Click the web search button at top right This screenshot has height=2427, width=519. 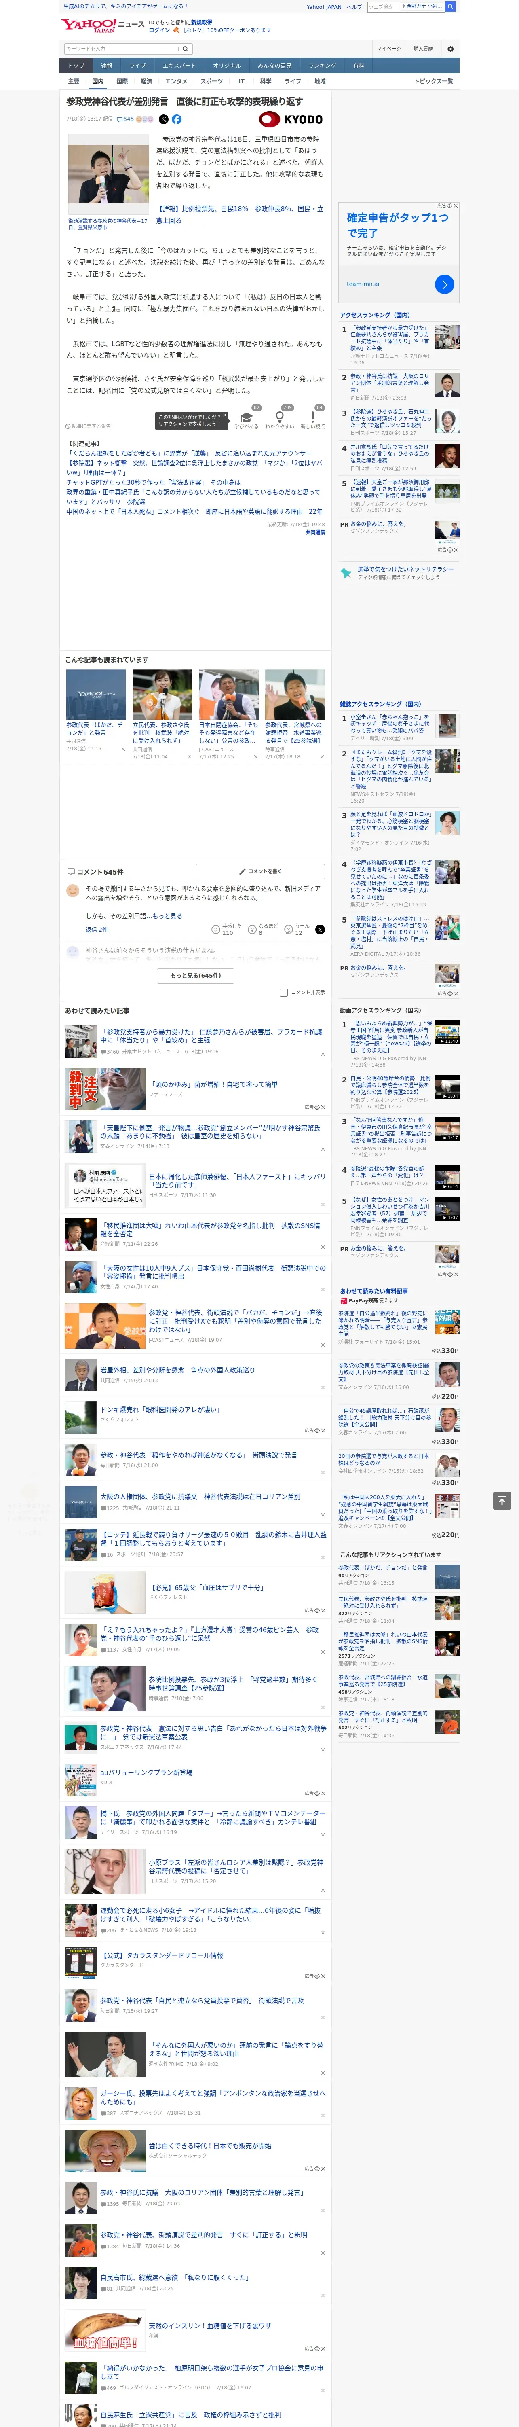pyautogui.click(x=450, y=6)
